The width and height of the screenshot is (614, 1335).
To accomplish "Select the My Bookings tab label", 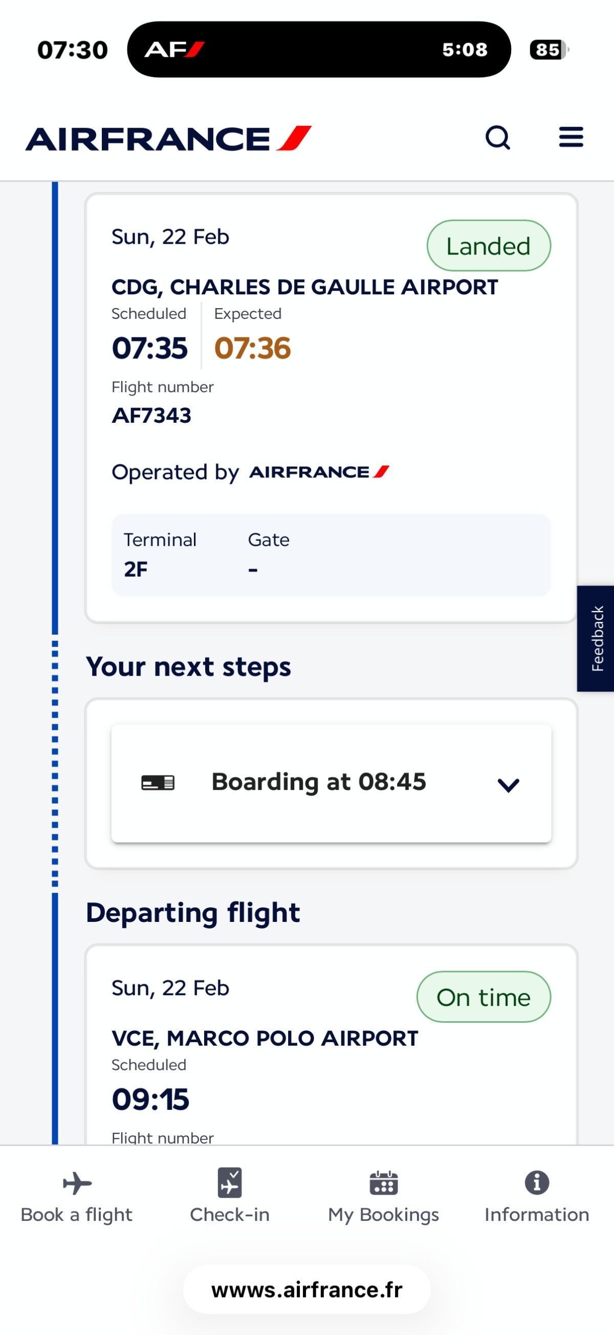I will point(383,1215).
